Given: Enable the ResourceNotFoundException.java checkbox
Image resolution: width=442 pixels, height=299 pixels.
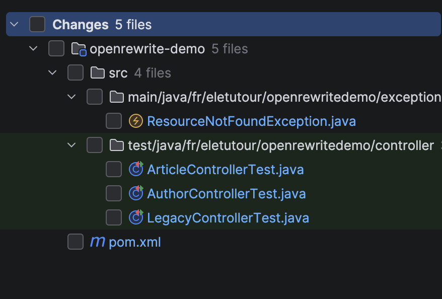Looking at the screenshot, I should pos(114,121).
